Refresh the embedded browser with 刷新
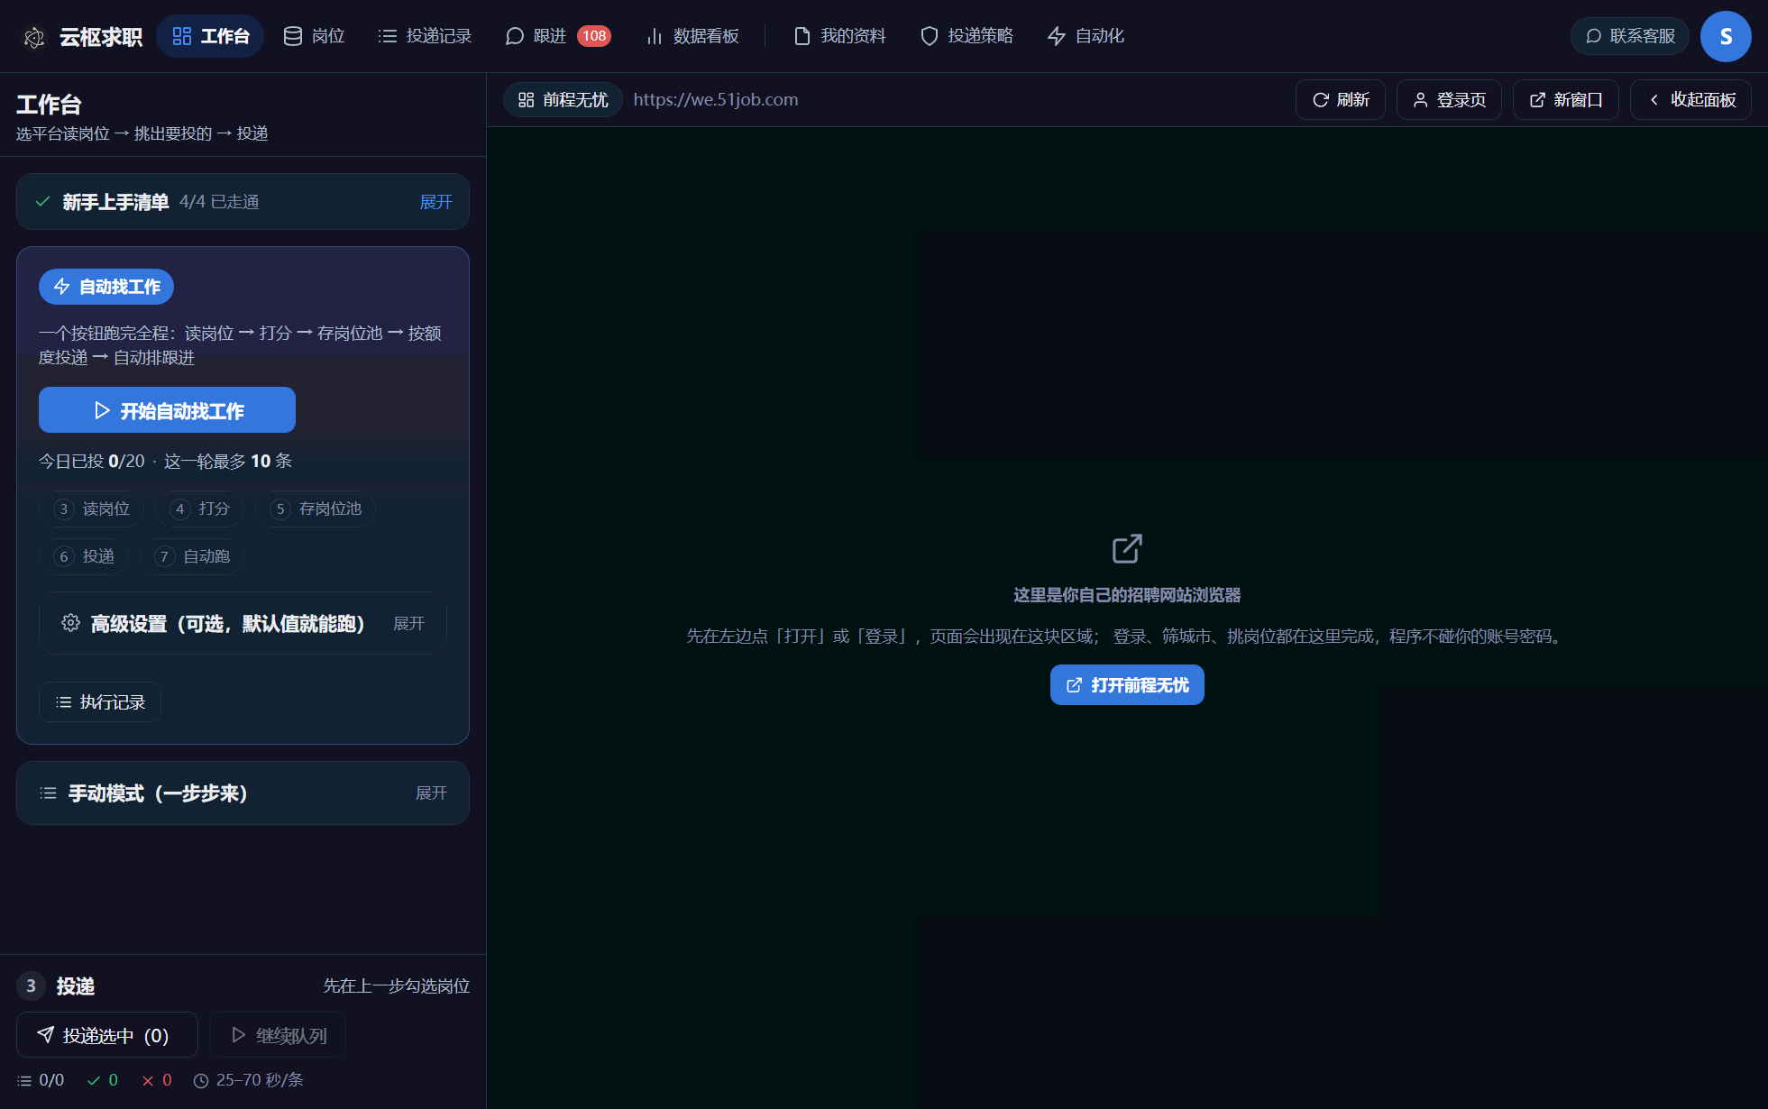 [1341, 99]
